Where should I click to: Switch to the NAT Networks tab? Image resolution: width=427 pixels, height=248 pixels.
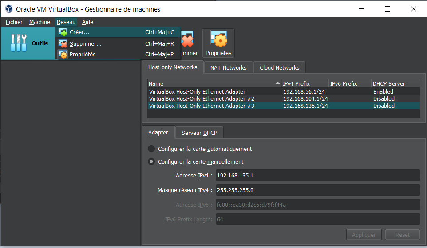click(228, 67)
